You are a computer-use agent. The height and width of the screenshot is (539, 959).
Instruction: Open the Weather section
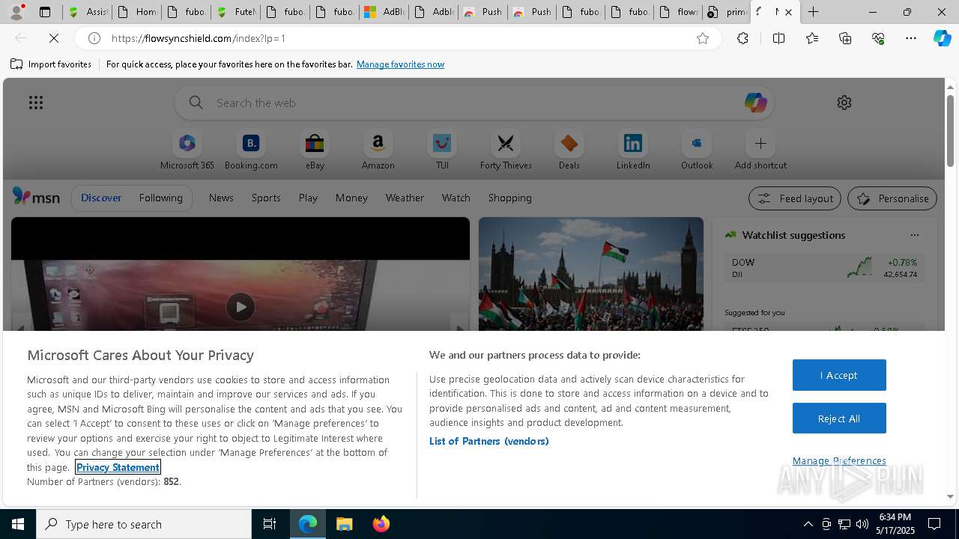point(405,198)
